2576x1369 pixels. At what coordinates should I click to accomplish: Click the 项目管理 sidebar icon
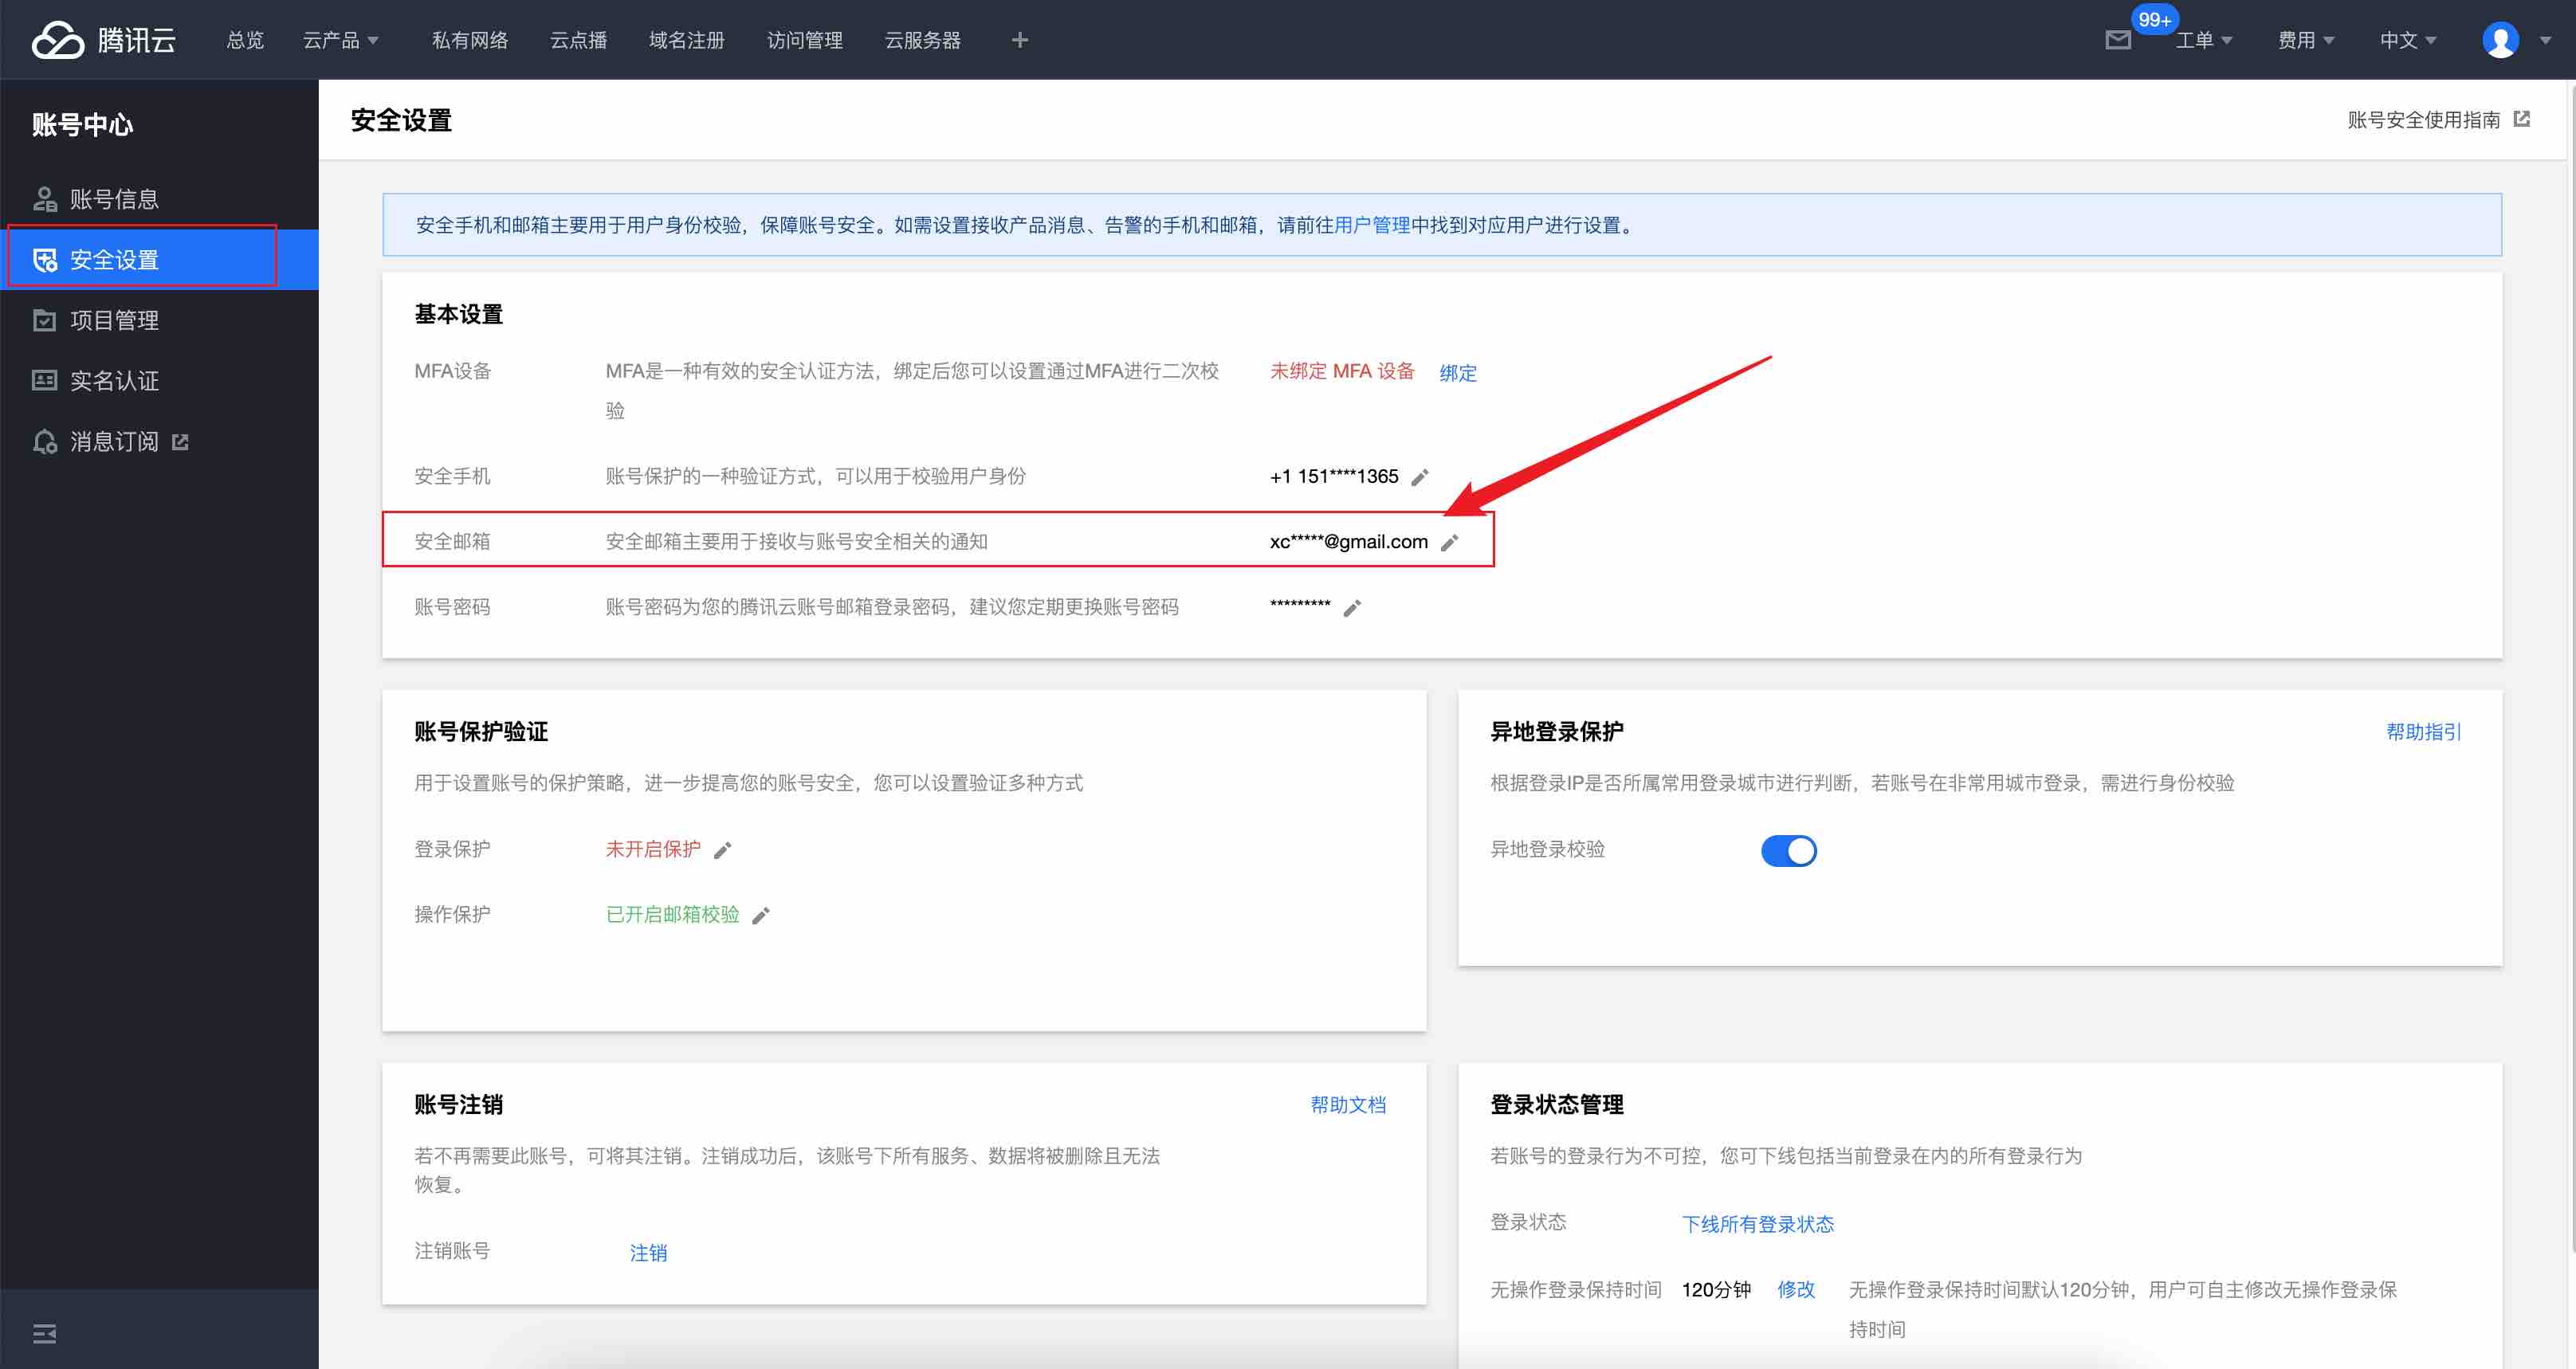coord(44,320)
